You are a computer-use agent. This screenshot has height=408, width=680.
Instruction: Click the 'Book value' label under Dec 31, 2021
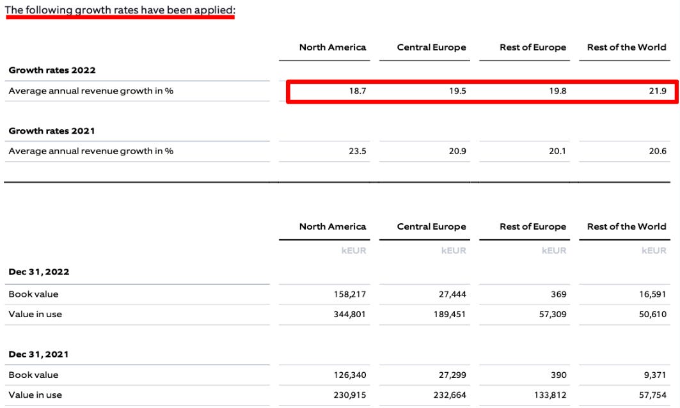[33, 375]
